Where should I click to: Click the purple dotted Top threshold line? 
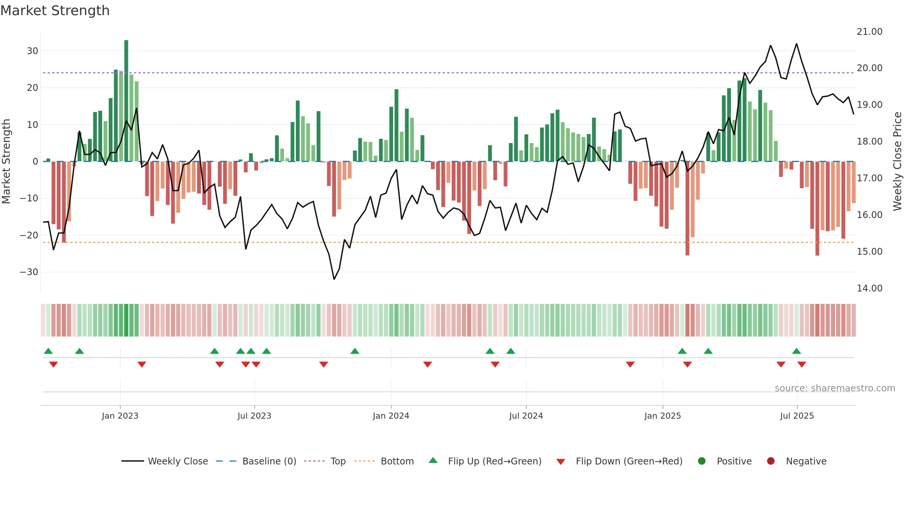[448, 73]
